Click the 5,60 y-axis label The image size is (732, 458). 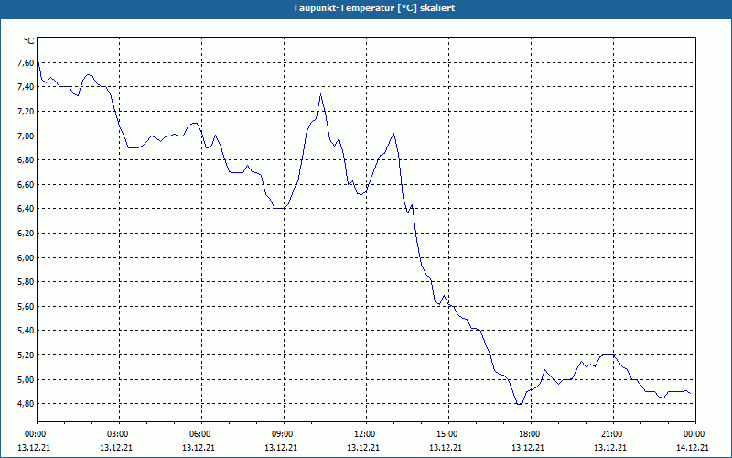26,307
